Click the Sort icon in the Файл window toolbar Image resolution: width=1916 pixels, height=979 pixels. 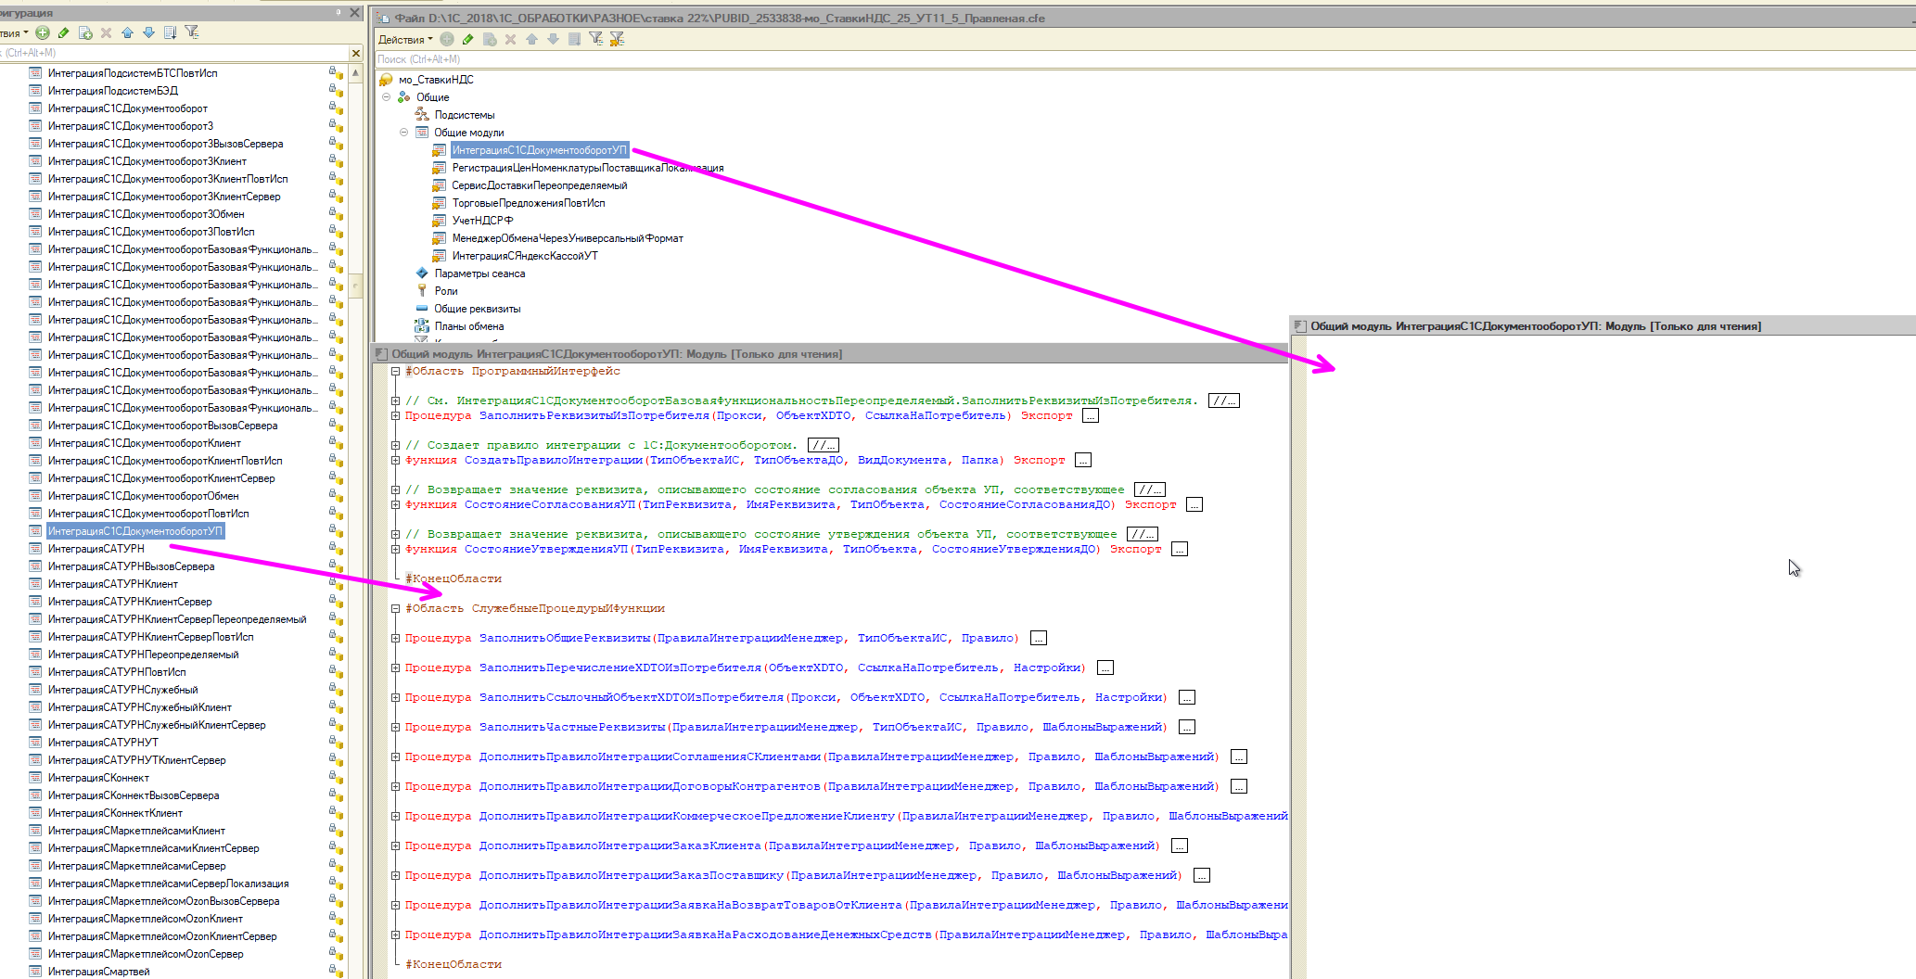click(574, 39)
